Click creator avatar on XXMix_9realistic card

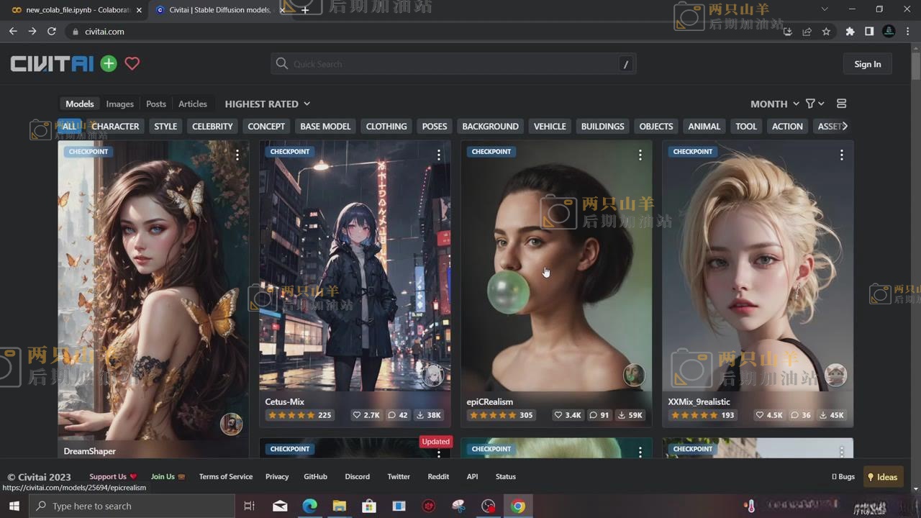[835, 375]
